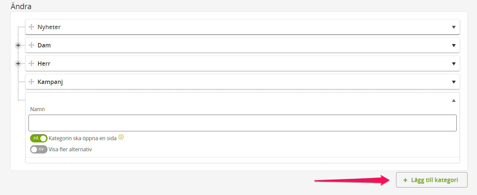The image size is (477, 195).
Task: Expand the Herr category arrow
Action: point(454,64)
